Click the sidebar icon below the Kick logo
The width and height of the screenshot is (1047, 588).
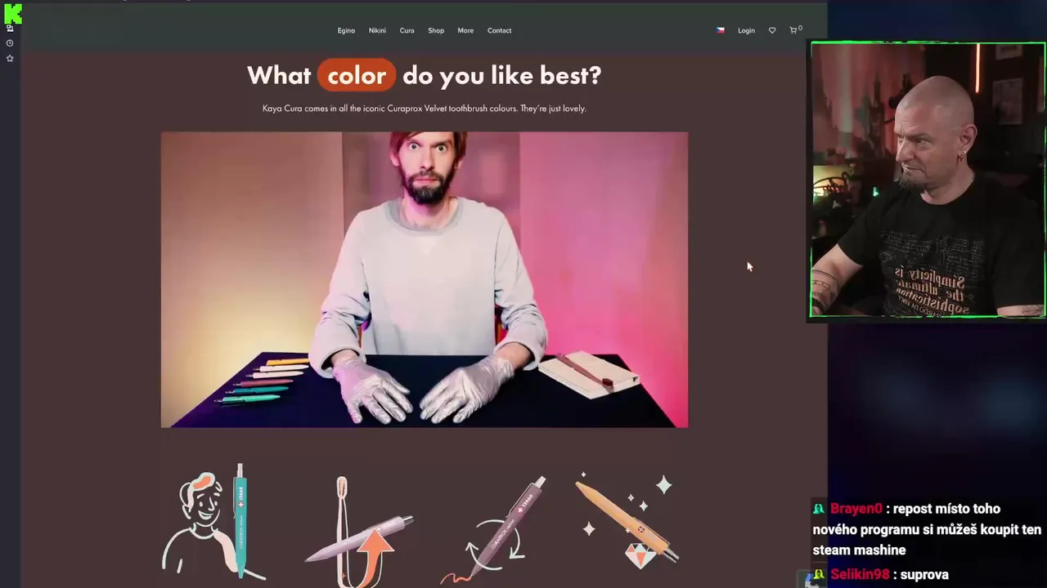point(10,29)
